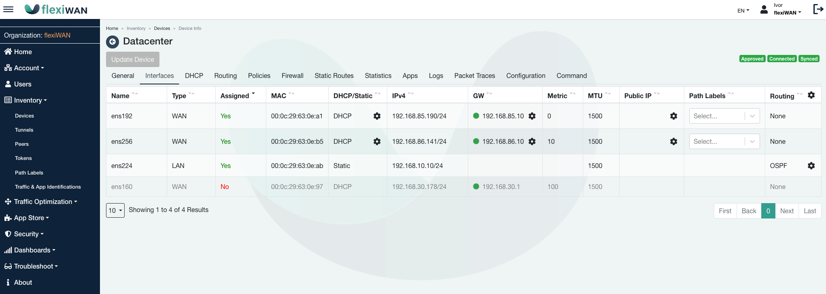Click the Home breadcrumb link
826x294 pixels.
coord(112,28)
